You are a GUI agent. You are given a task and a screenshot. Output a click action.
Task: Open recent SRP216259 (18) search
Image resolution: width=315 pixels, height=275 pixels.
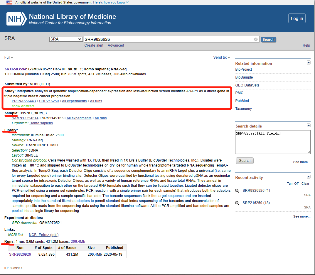(256, 203)
